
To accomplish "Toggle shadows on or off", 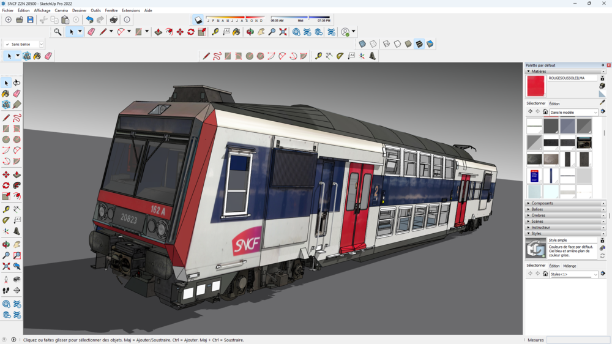I will [198, 20].
